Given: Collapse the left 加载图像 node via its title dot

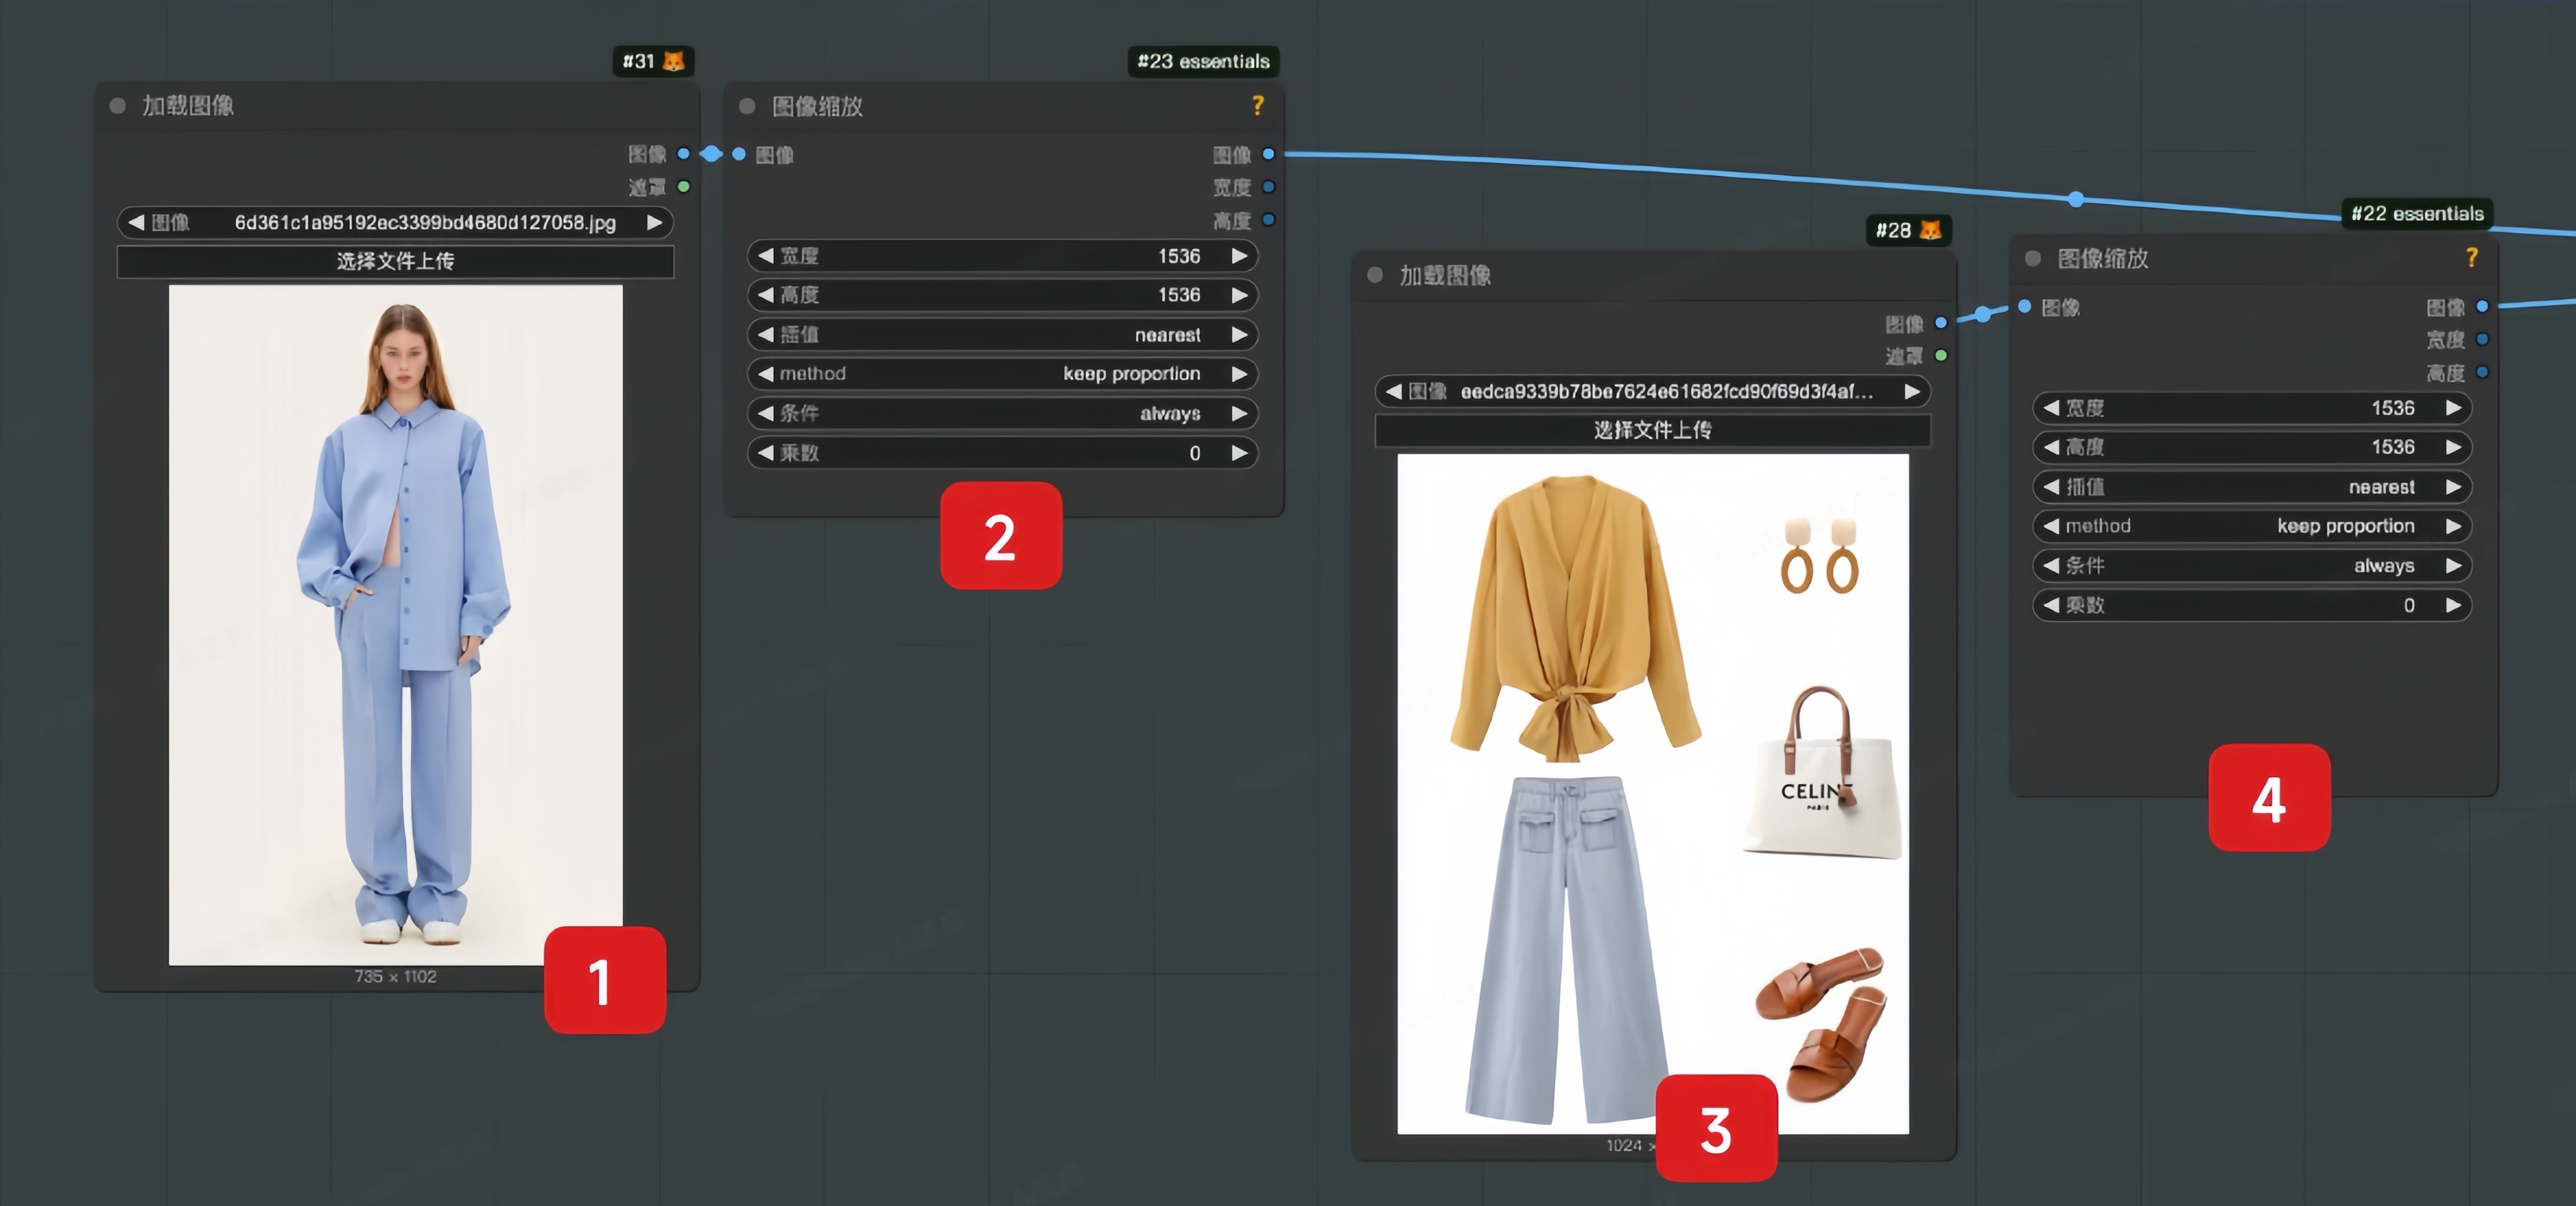Looking at the screenshot, I should click(118, 105).
